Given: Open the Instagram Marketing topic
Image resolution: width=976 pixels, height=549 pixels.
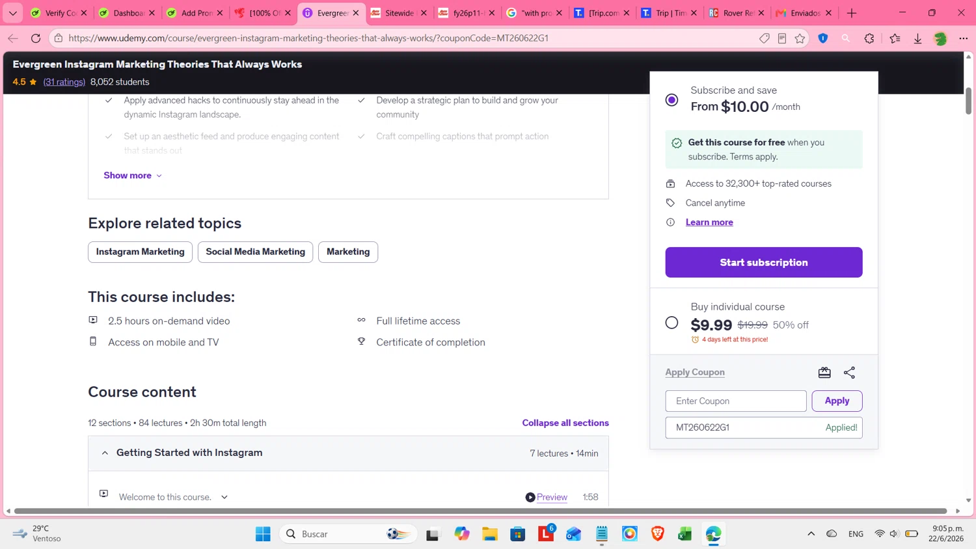Looking at the screenshot, I should pos(140,252).
